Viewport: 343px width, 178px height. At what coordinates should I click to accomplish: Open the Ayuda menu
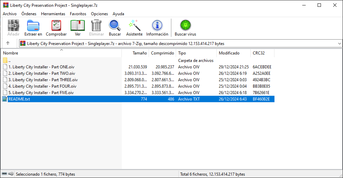118,14
